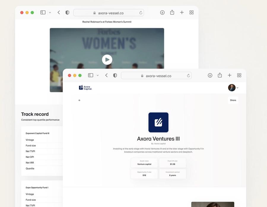Reload page in the back Safari window
This screenshot has width=267, height=207.
[x=141, y=13]
